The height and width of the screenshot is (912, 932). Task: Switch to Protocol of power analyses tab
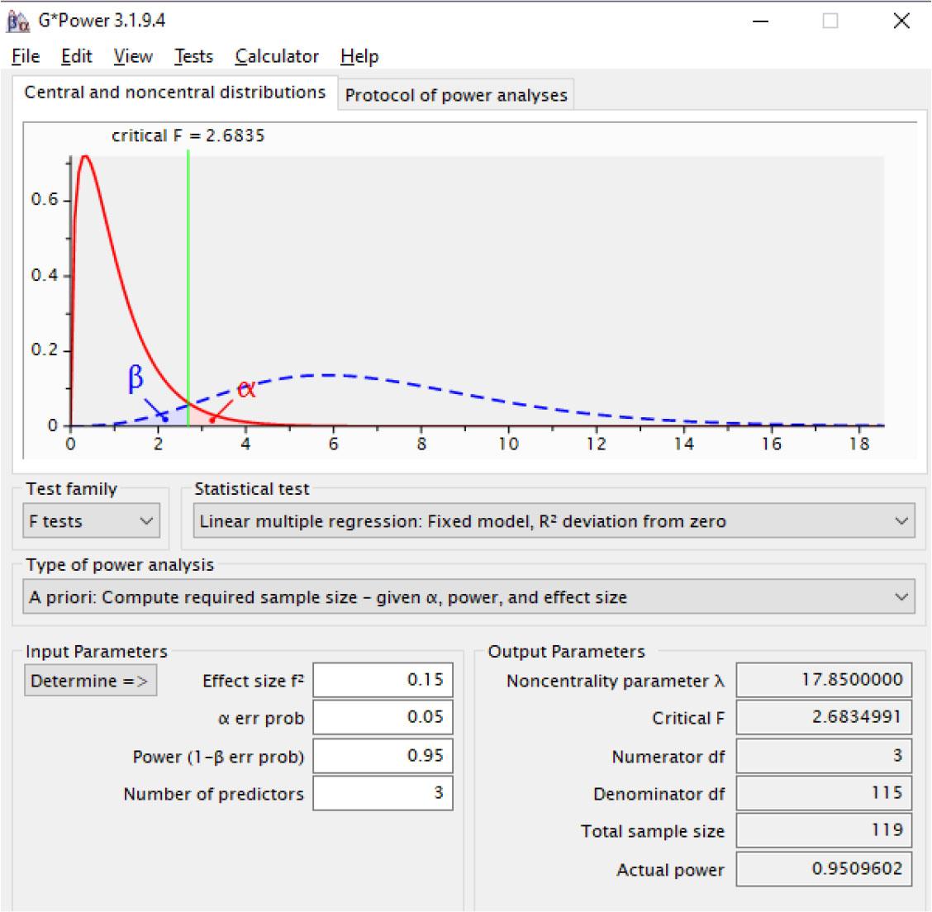(456, 95)
